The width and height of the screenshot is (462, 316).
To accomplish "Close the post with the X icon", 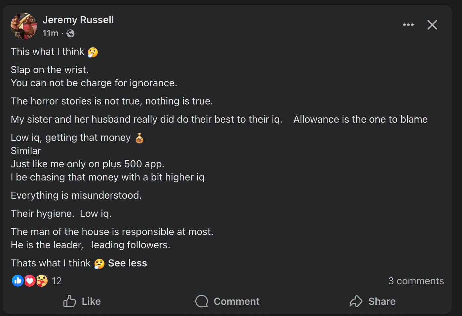I will [432, 25].
